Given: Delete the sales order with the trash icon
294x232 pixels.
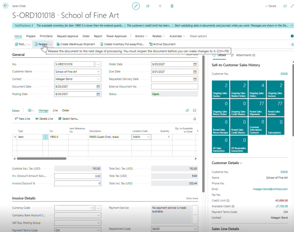Looking at the screenshot, I should [172, 6].
